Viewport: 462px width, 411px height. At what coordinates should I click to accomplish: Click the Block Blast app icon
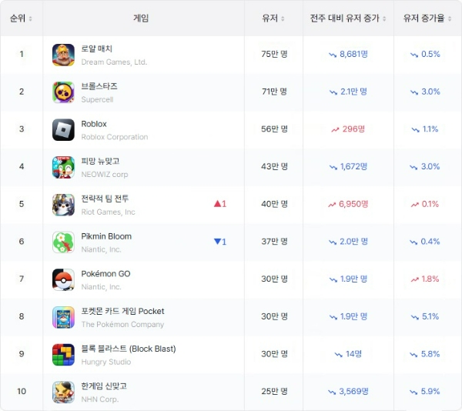[63, 355]
